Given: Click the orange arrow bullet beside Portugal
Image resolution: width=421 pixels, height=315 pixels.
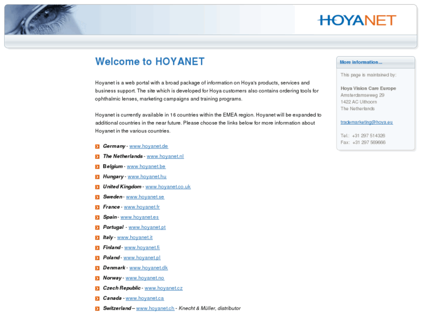Looking at the screenshot, I should coord(97,228).
